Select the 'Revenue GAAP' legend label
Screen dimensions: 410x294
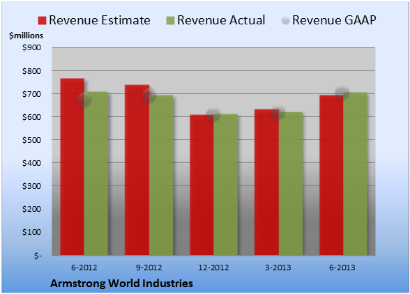pyautogui.click(x=334, y=20)
